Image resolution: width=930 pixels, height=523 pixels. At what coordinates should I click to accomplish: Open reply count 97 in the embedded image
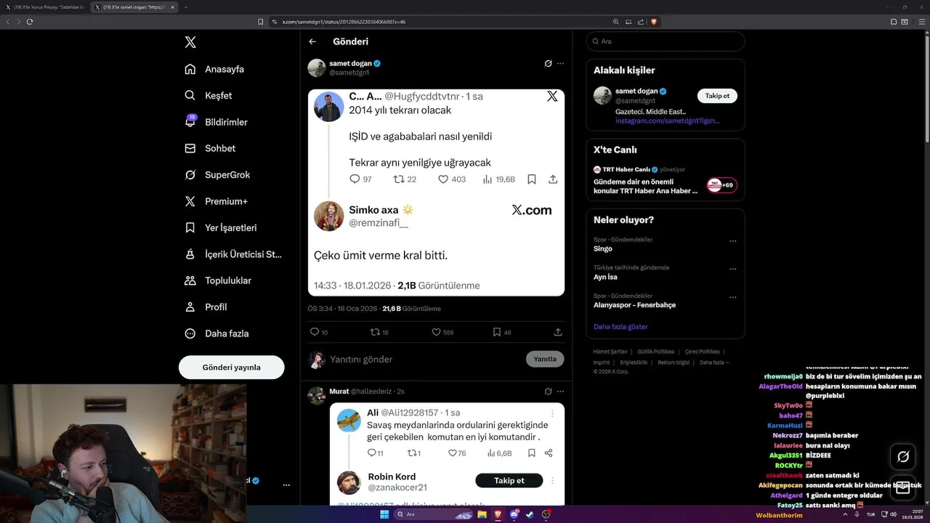[x=360, y=179]
